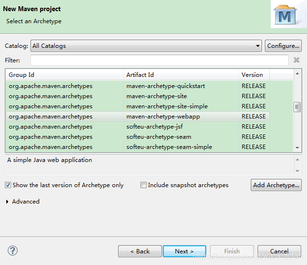Click the Add Archetype... button

tap(276, 185)
